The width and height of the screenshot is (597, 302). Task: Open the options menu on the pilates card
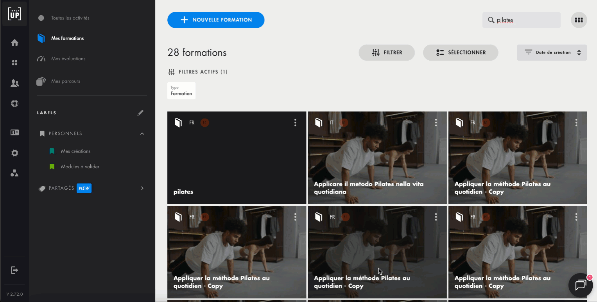click(x=295, y=122)
